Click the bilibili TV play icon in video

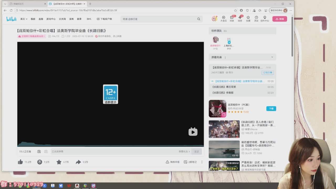click(193, 132)
